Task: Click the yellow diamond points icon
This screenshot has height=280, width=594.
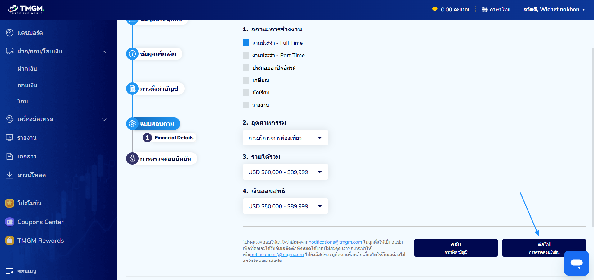Action: pyautogui.click(x=435, y=9)
